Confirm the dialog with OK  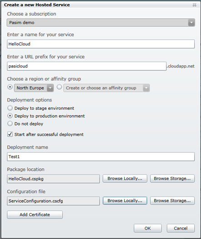click(148, 228)
